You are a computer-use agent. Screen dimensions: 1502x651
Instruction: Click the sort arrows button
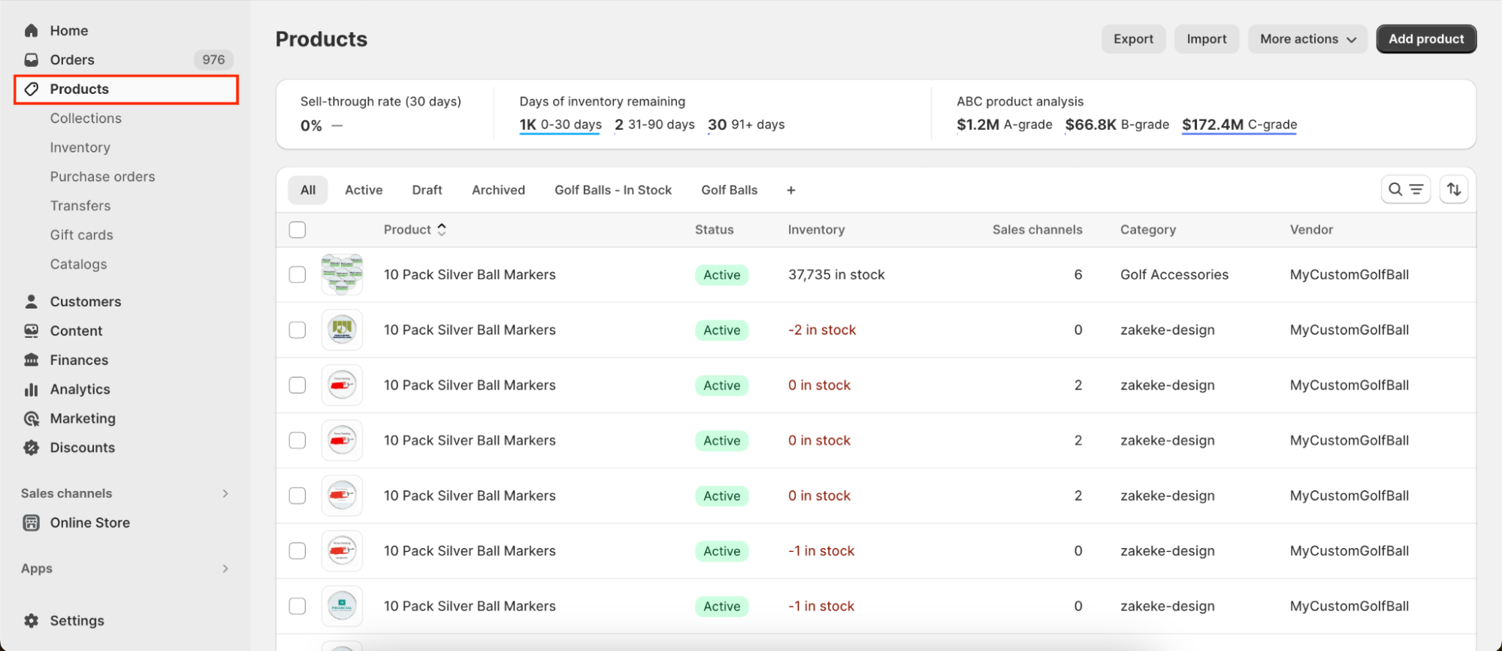[1454, 190]
